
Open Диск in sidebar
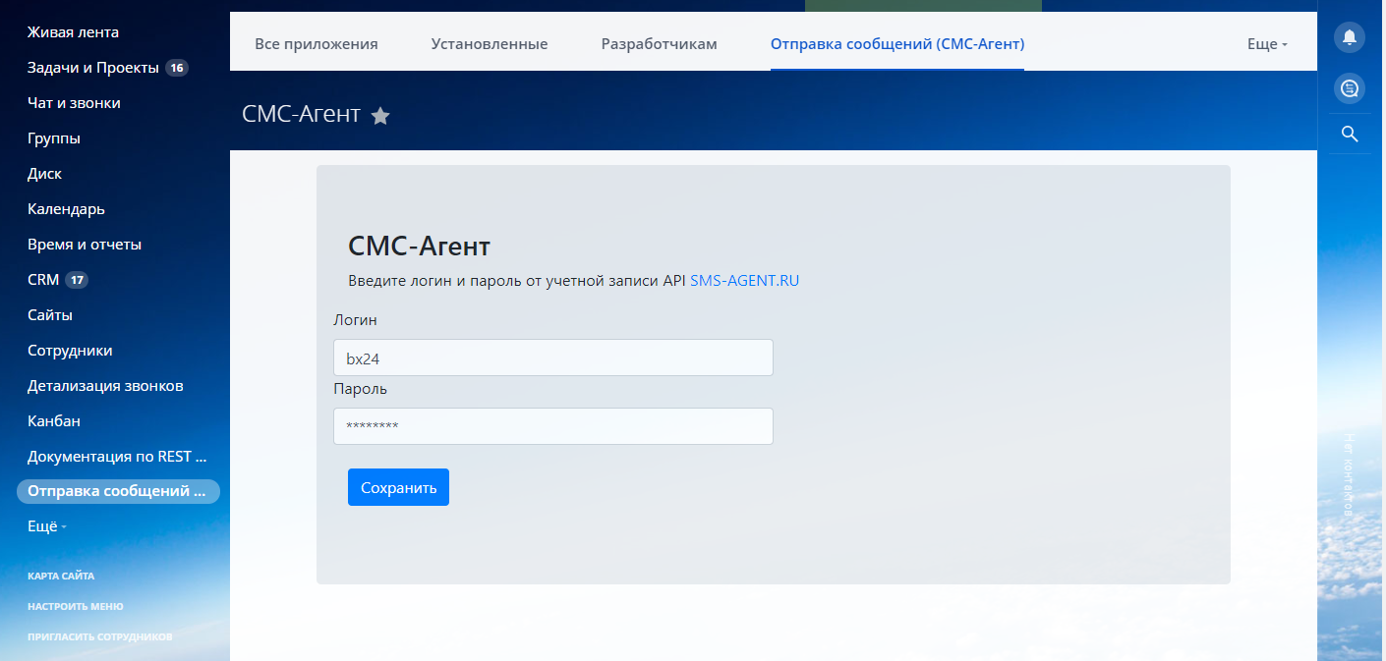pos(44,174)
